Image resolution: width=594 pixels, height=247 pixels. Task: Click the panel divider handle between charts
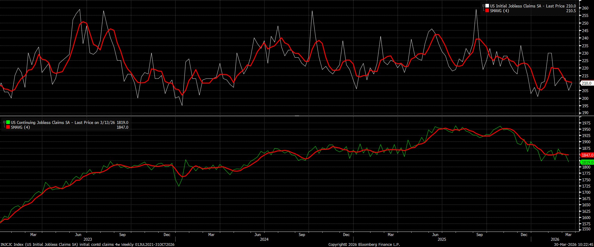tap(297, 116)
